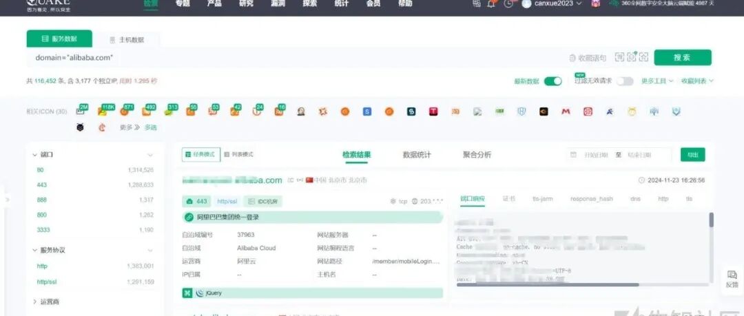Viewport: 744px width, 316px height.
Task: Open the 收藏列表 dropdown
Action: (697, 81)
